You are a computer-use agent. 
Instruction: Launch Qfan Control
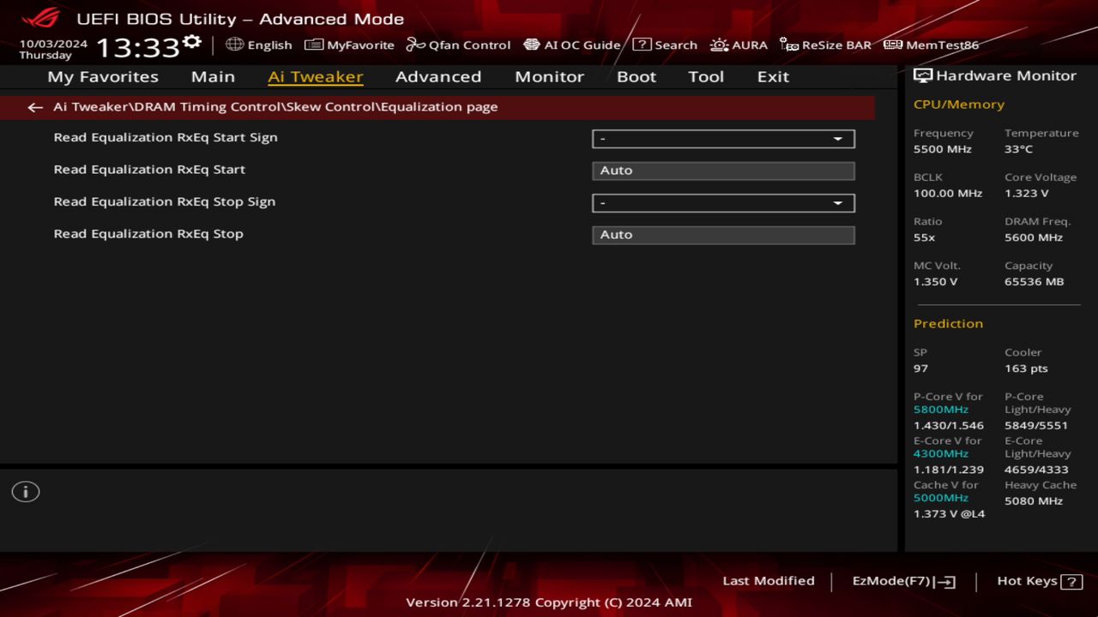click(x=458, y=45)
